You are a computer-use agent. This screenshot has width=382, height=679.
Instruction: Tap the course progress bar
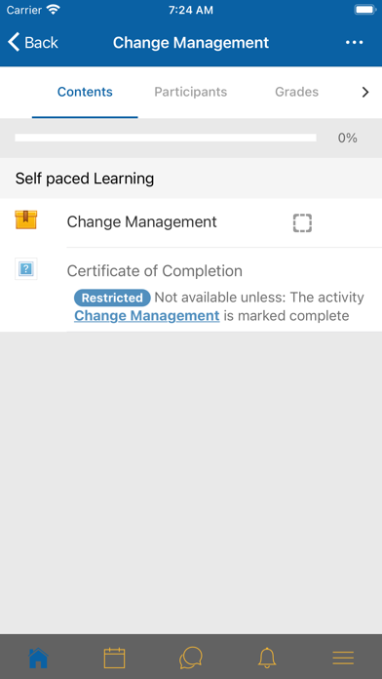tap(166, 138)
